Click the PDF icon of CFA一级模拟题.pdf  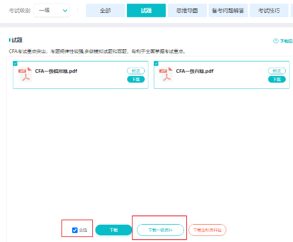(x=25, y=74)
